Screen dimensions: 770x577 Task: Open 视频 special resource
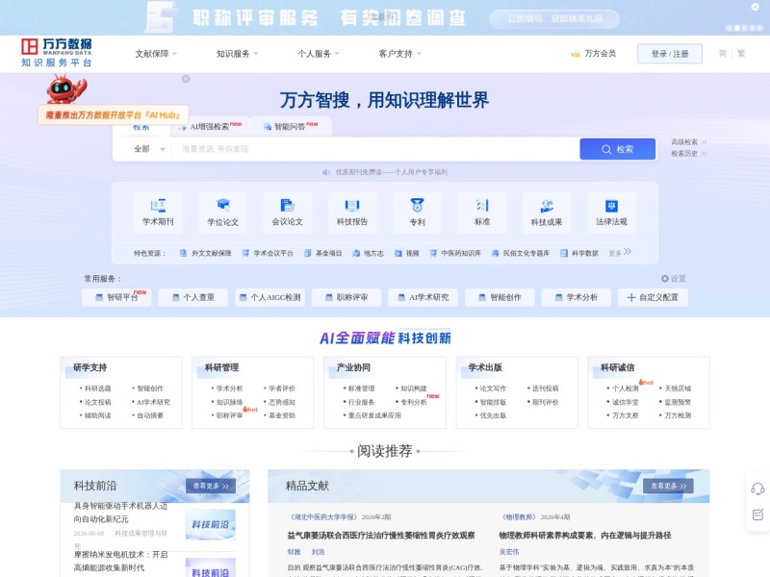(407, 253)
